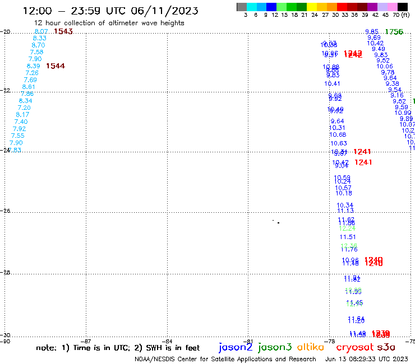Image resolution: width=415 pixels, height=364 pixels.
Task: Select the light green 15 ft legend swatch
Action: pos(282,7)
